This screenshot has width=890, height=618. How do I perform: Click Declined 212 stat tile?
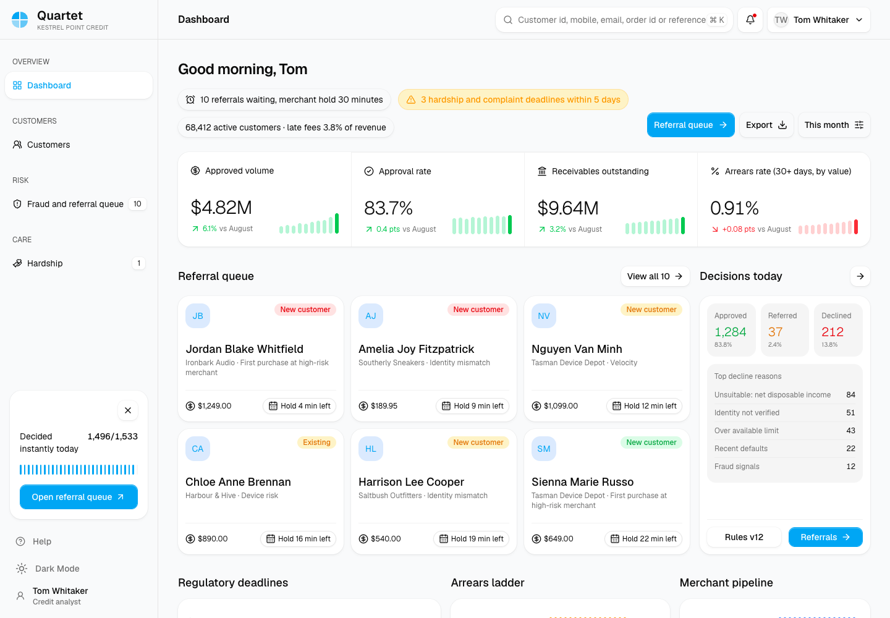tap(838, 330)
